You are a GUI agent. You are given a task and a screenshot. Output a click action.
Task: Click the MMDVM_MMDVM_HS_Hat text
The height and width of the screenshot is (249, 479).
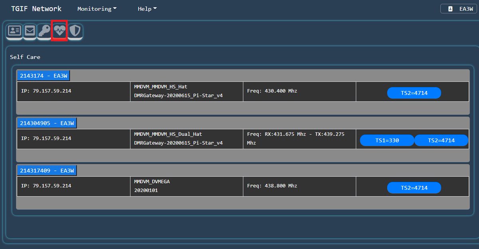point(161,87)
